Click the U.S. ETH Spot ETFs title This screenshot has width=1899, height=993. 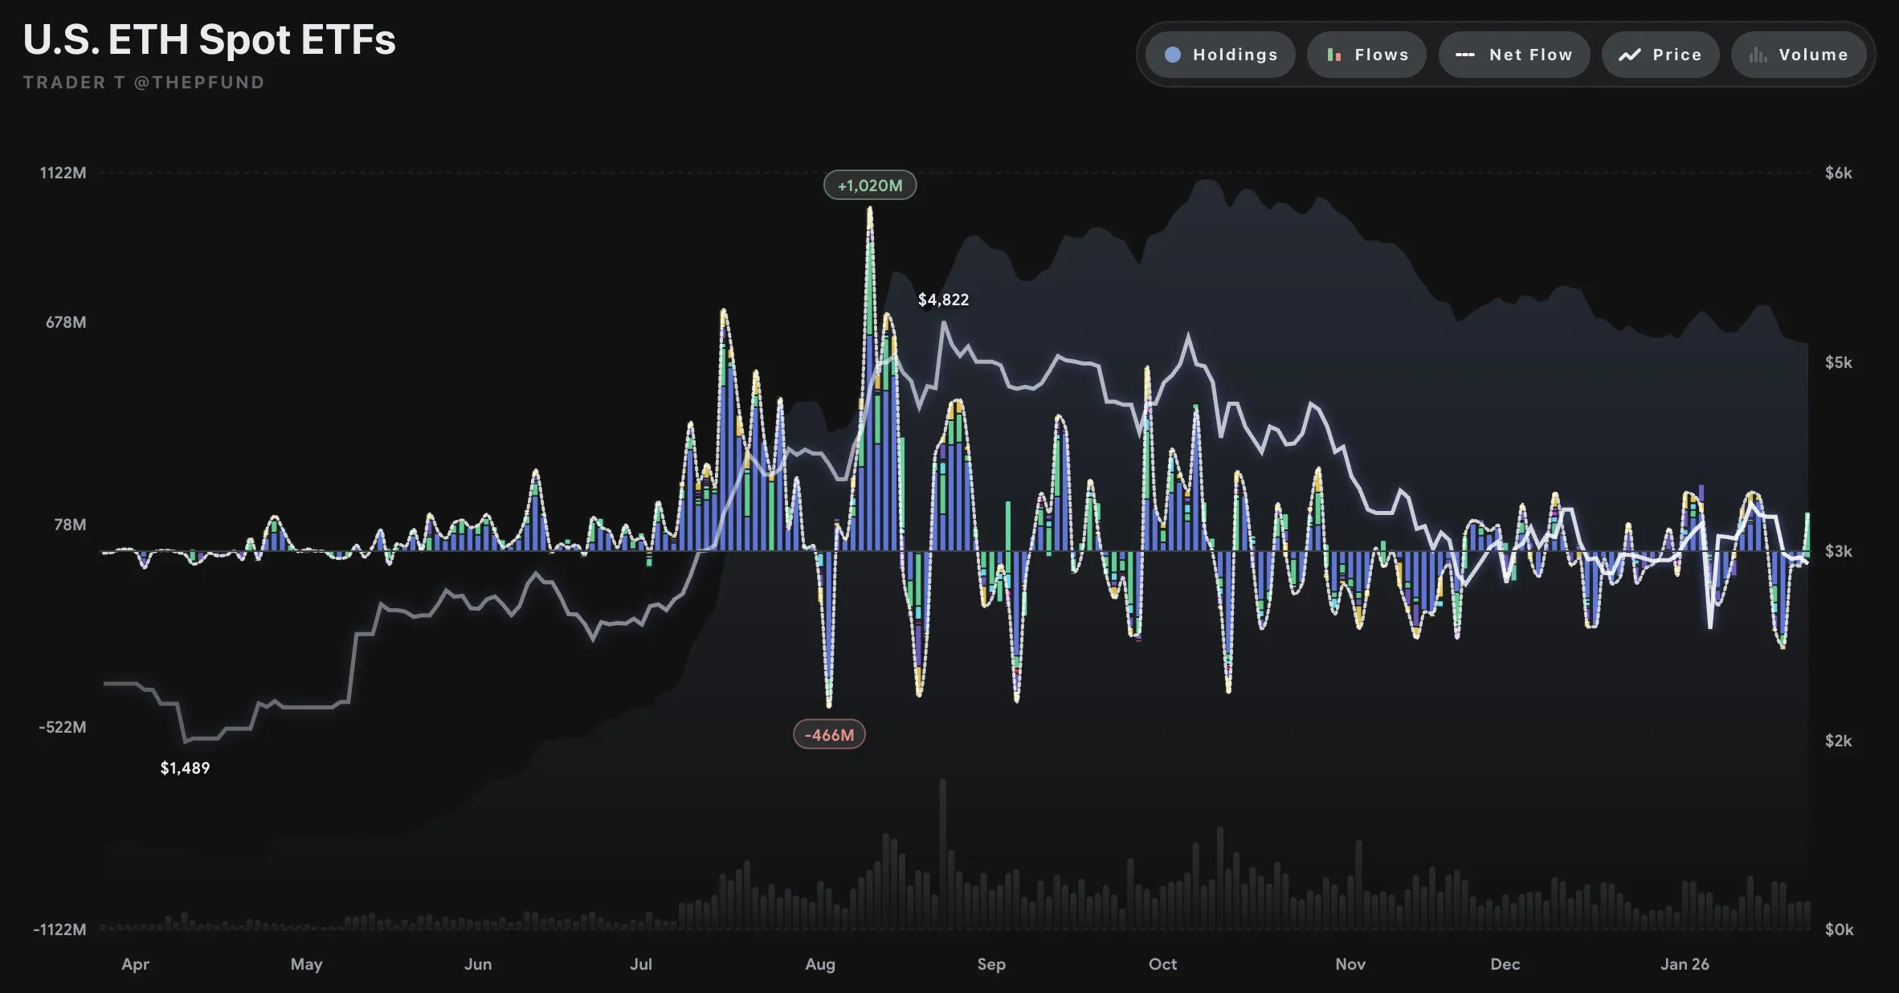point(210,40)
